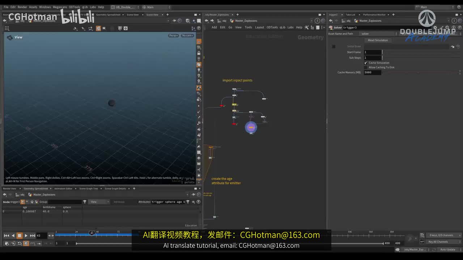
Task: Open the File menu
Action: pos(6,7)
